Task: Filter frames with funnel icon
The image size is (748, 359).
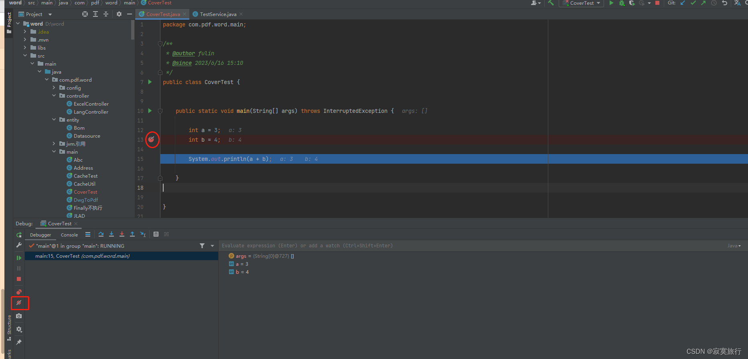Action: (x=202, y=246)
